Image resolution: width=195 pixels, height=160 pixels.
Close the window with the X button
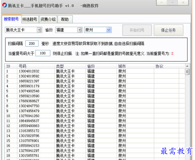tap(183, 2)
